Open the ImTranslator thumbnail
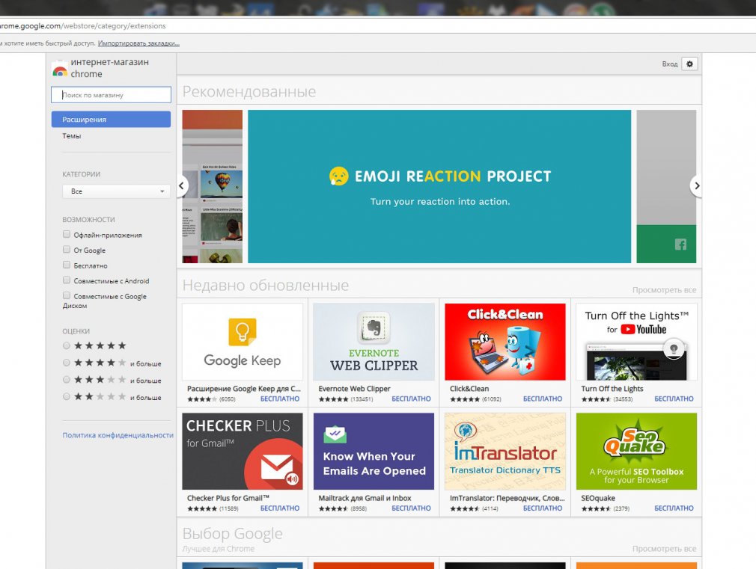The height and width of the screenshot is (569, 756). [504, 452]
